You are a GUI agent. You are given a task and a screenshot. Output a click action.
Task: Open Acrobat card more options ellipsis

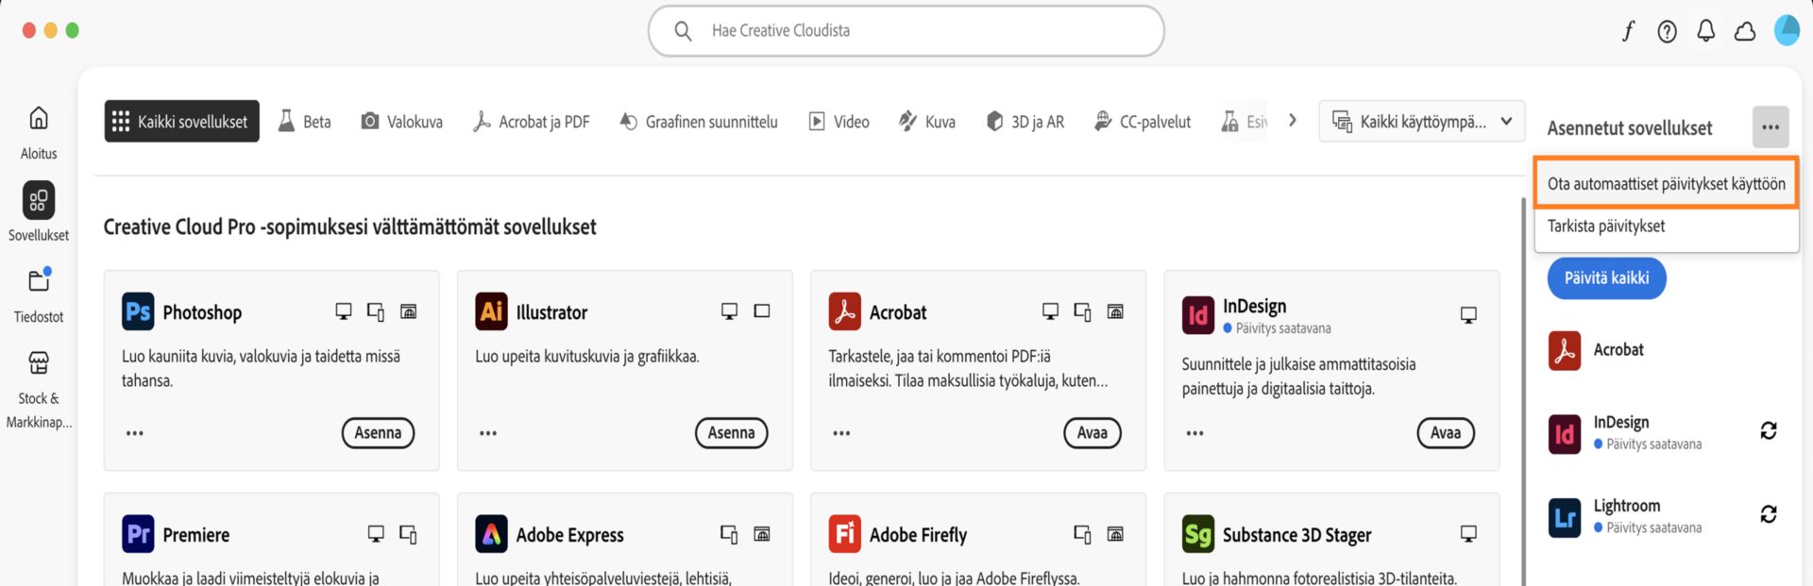[841, 433]
